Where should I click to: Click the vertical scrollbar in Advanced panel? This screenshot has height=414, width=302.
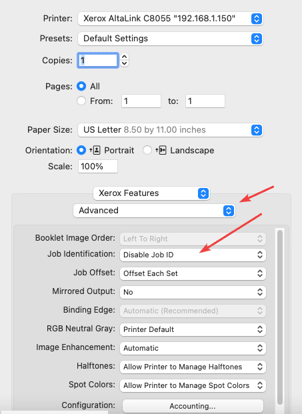(x=280, y=317)
